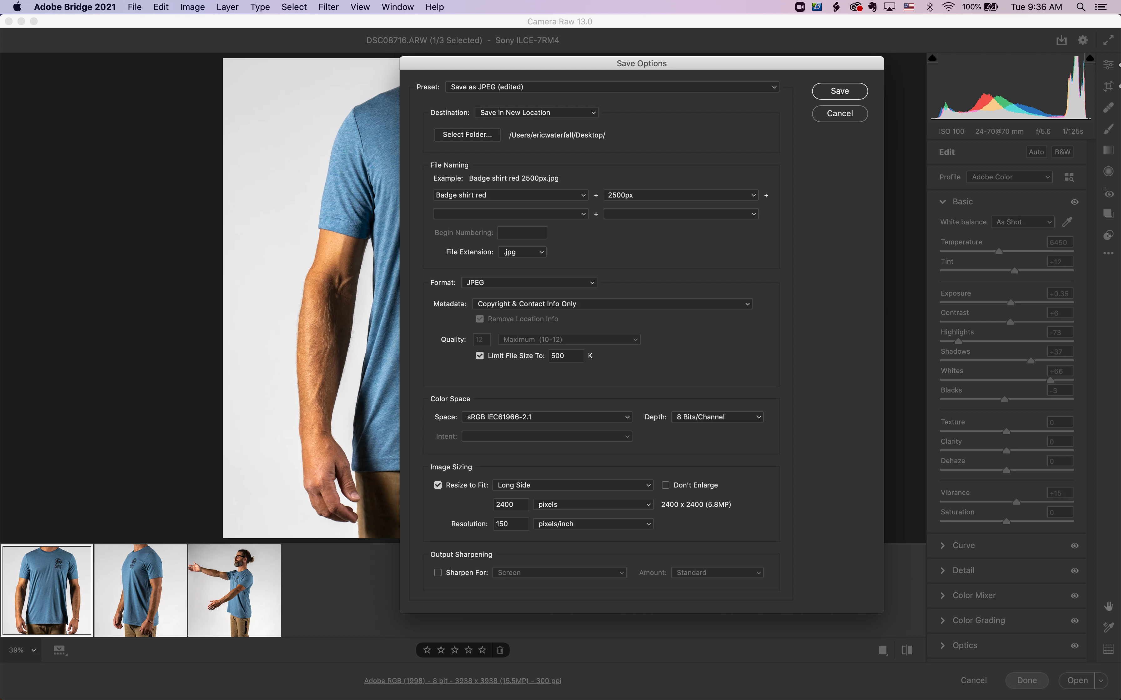Open Camera Raw preferences gear icon
This screenshot has height=700, width=1121.
pos(1083,40)
